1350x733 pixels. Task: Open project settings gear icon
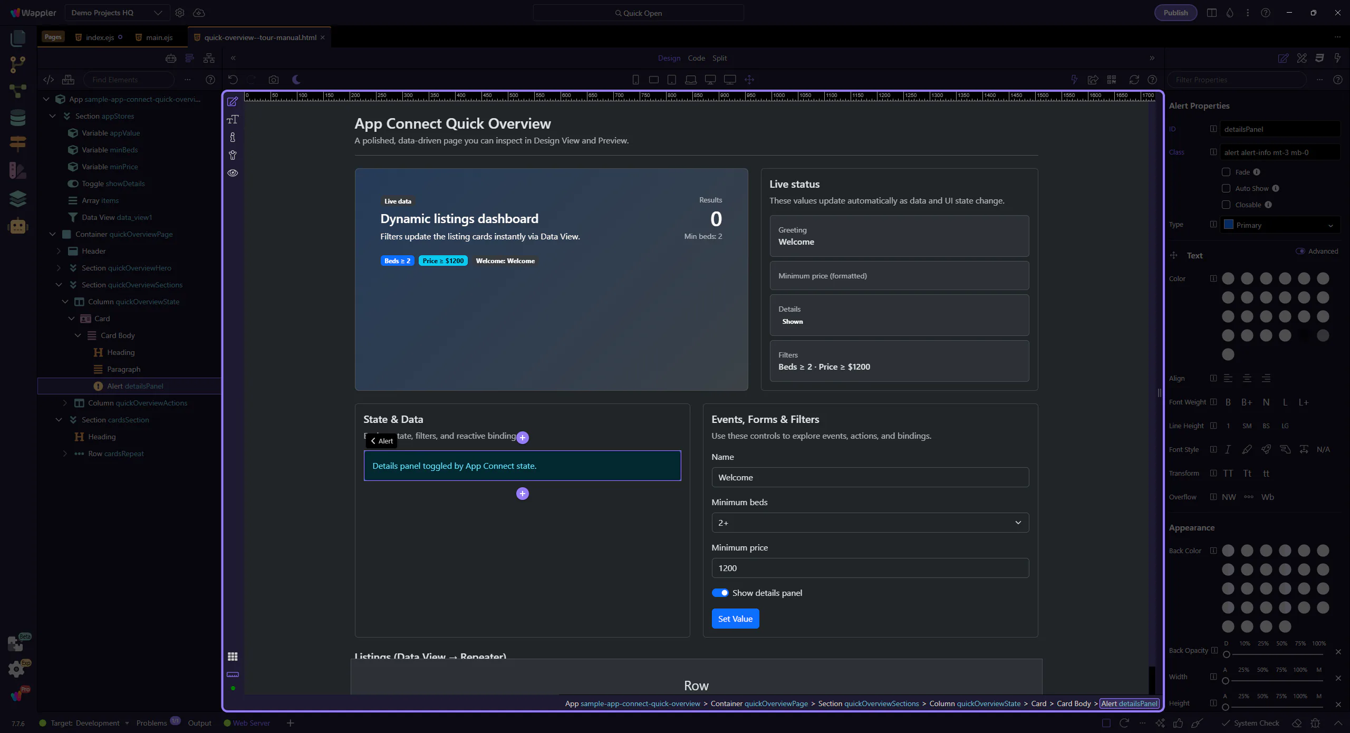point(180,13)
